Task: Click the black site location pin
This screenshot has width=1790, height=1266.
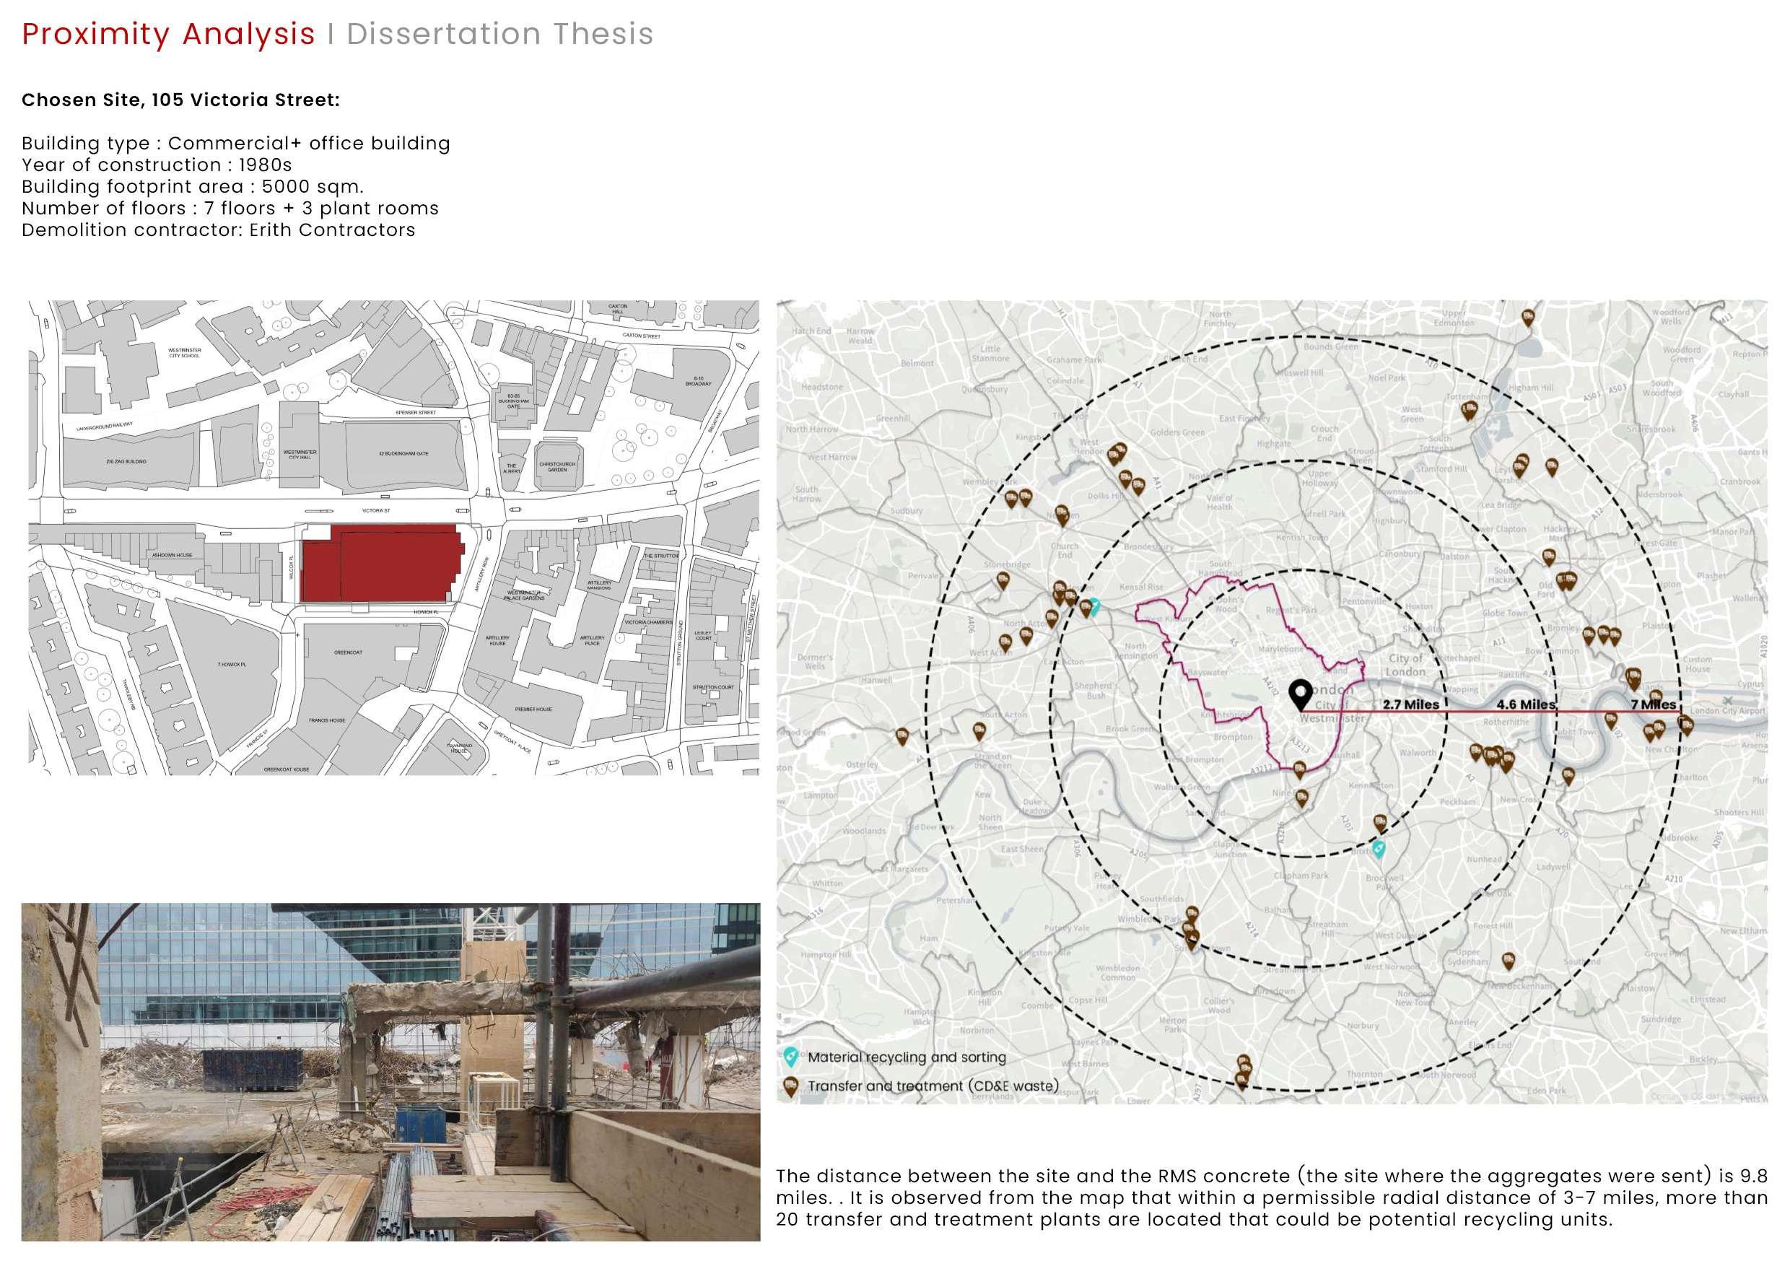Action: (x=1300, y=693)
